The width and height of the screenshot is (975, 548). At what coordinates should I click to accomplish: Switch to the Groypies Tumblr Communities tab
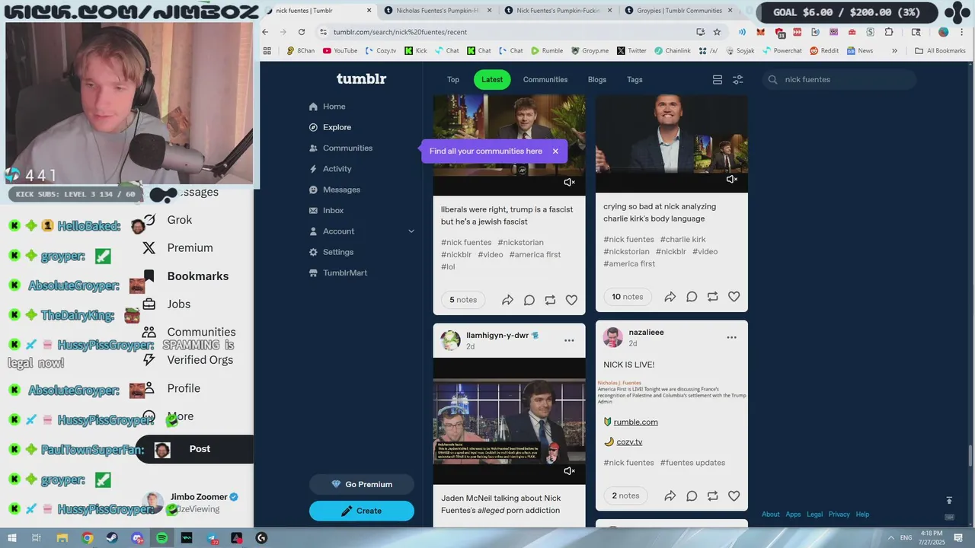[x=677, y=11]
